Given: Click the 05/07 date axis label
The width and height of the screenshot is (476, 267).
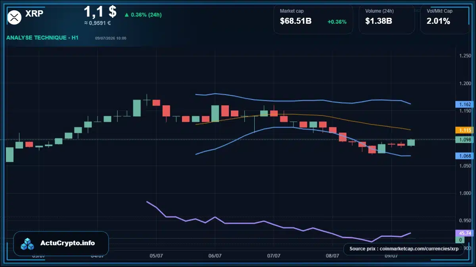Looking at the screenshot, I should tap(156, 256).
